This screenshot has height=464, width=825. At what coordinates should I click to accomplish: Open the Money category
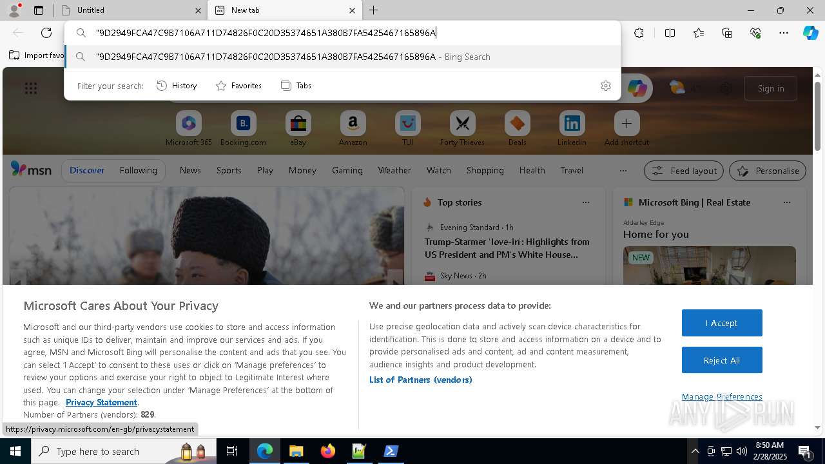tap(302, 170)
